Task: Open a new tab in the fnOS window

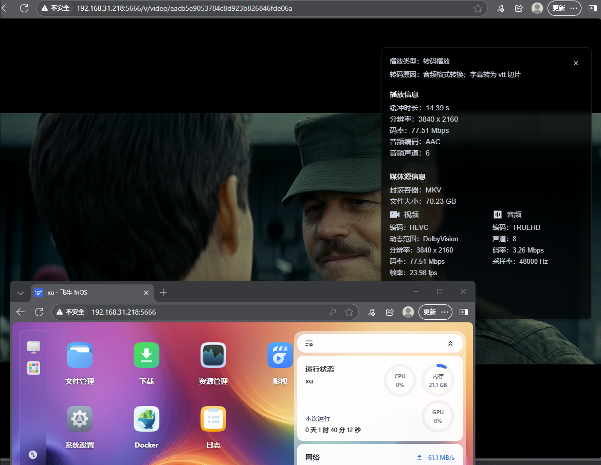Action: point(163,293)
